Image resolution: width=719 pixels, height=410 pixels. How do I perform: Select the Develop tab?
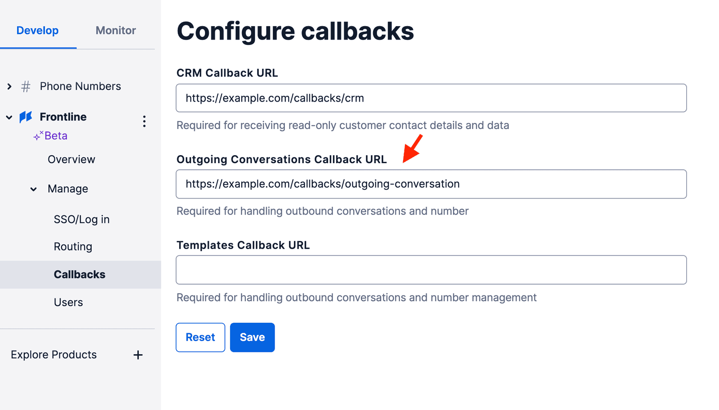[37, 30]
